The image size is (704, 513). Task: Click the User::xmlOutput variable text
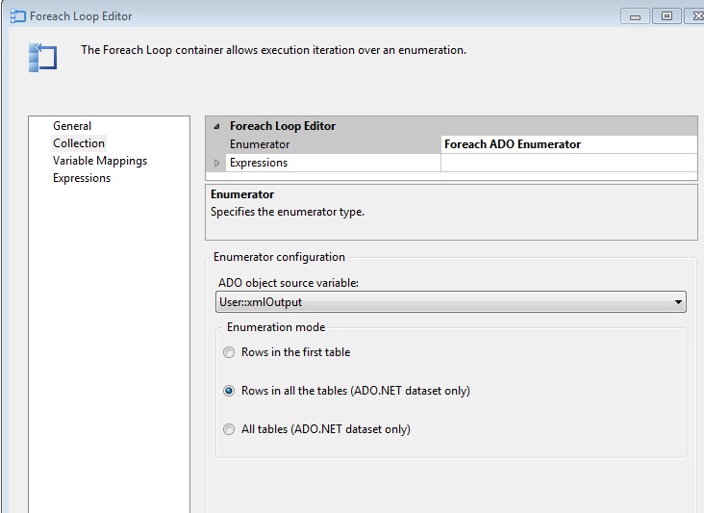[262, 302]
